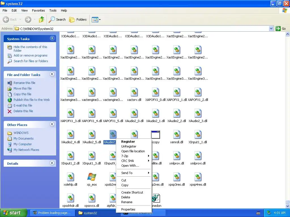
Task: Click the Back navigation button
Action: (10, 19)
